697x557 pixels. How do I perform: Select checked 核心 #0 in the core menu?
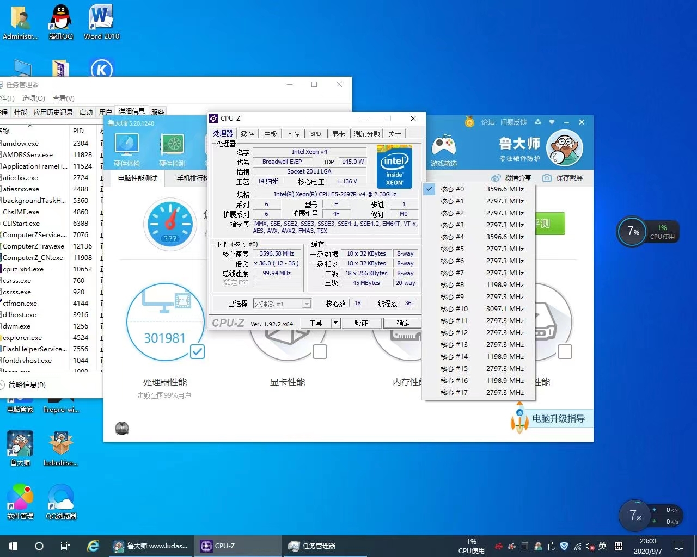479,189
